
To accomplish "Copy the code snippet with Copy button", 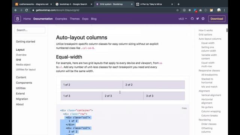I will click(184, 108).
